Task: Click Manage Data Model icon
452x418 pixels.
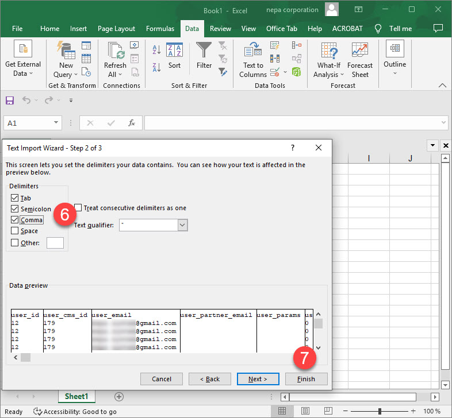Action: tap(297, 72)
